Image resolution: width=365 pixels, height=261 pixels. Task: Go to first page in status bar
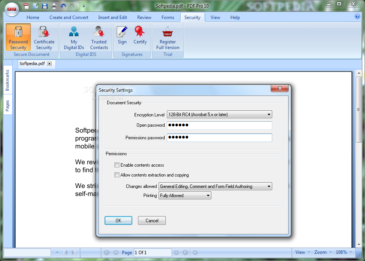pos(106,252)
